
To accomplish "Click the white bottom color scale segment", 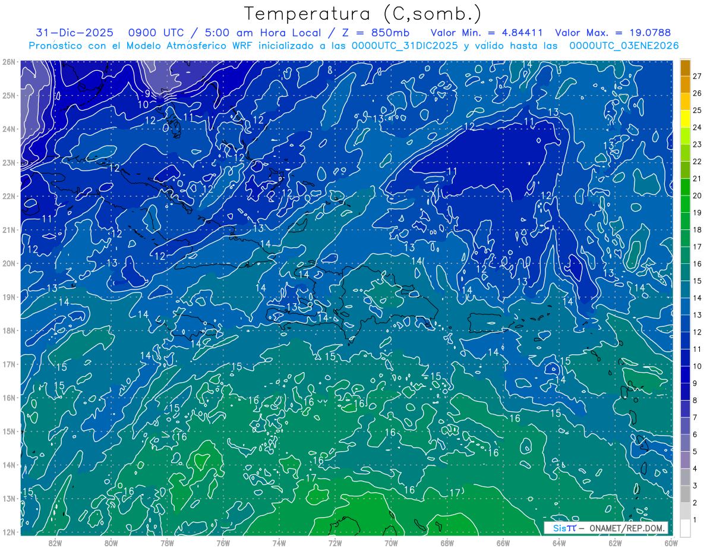I will pyautogui.click(x=685, y=528).
